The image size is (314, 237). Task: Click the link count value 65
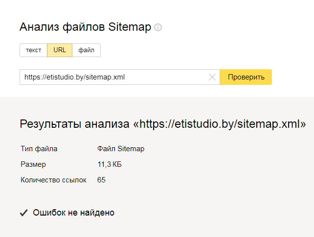pyautogui.click(x=101, y=180)
